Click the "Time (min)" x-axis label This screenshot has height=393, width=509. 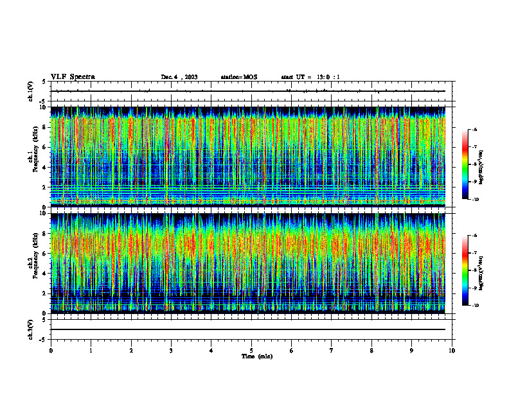click(x=257, y=356)
